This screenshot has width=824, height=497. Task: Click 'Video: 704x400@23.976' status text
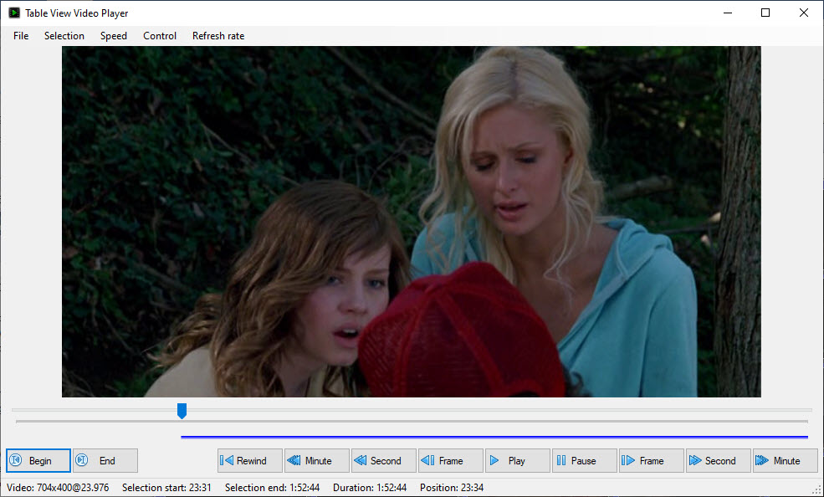pos(58,488)
